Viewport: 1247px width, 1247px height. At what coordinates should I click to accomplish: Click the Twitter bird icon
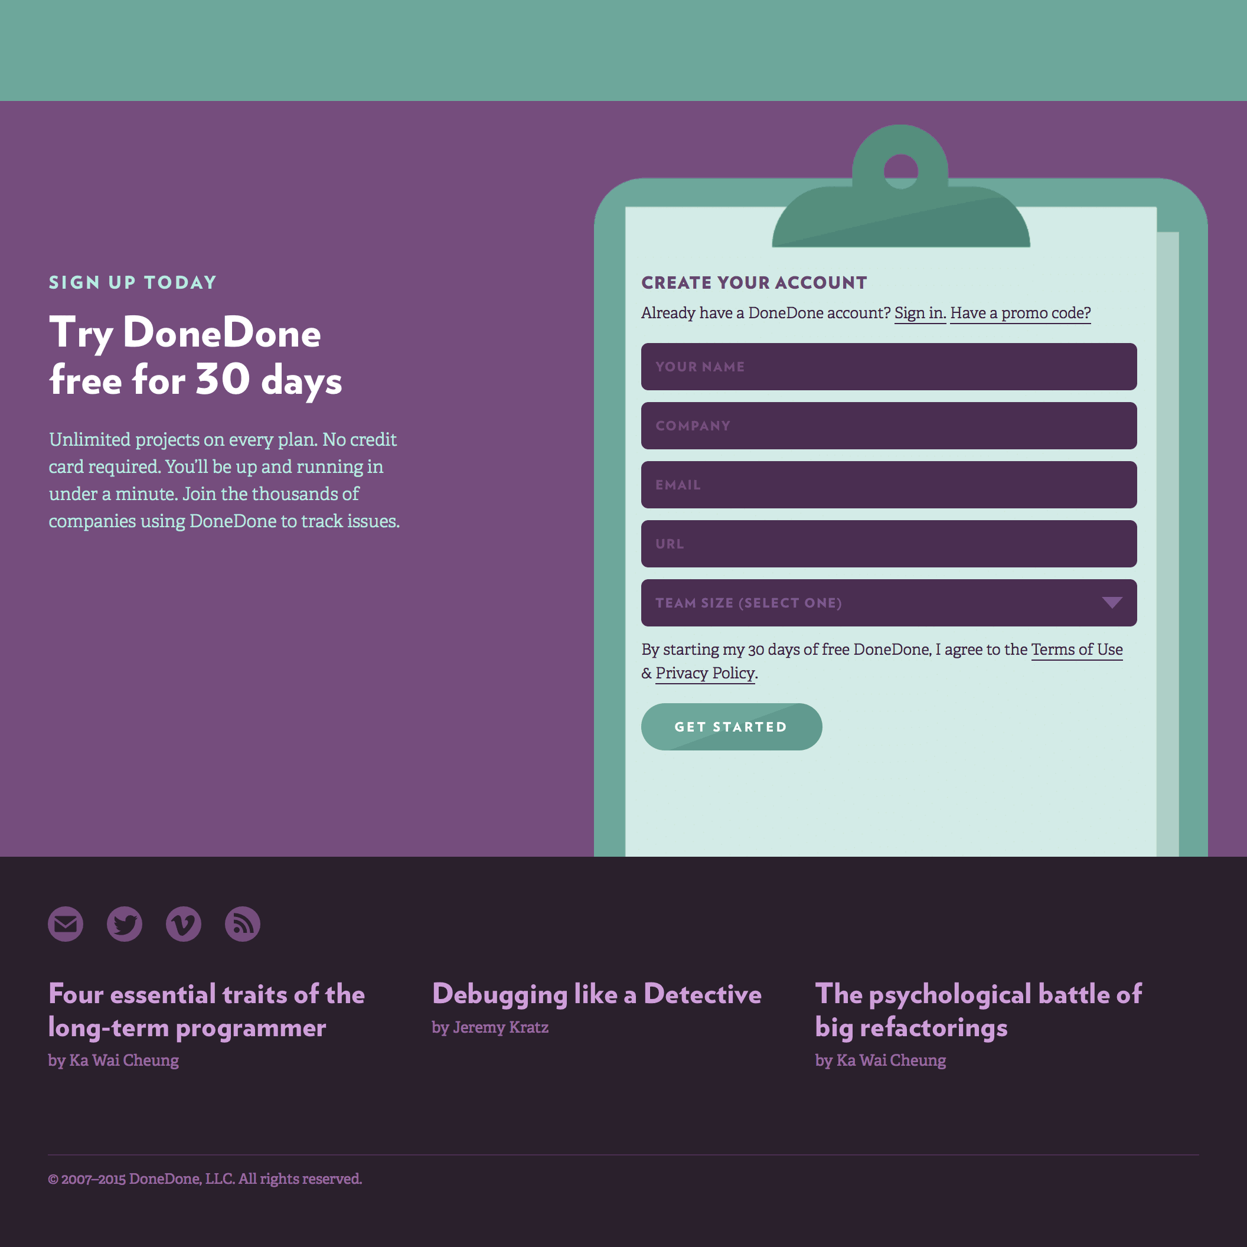(x=125, y=925)
